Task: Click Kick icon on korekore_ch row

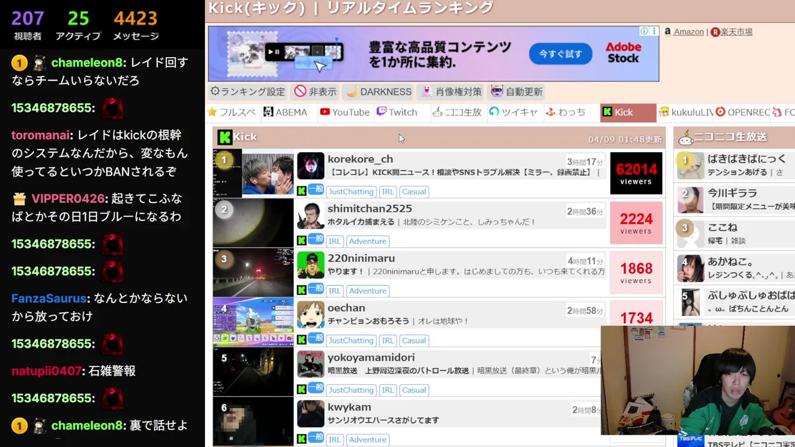Action: click(x=301, y=191)
